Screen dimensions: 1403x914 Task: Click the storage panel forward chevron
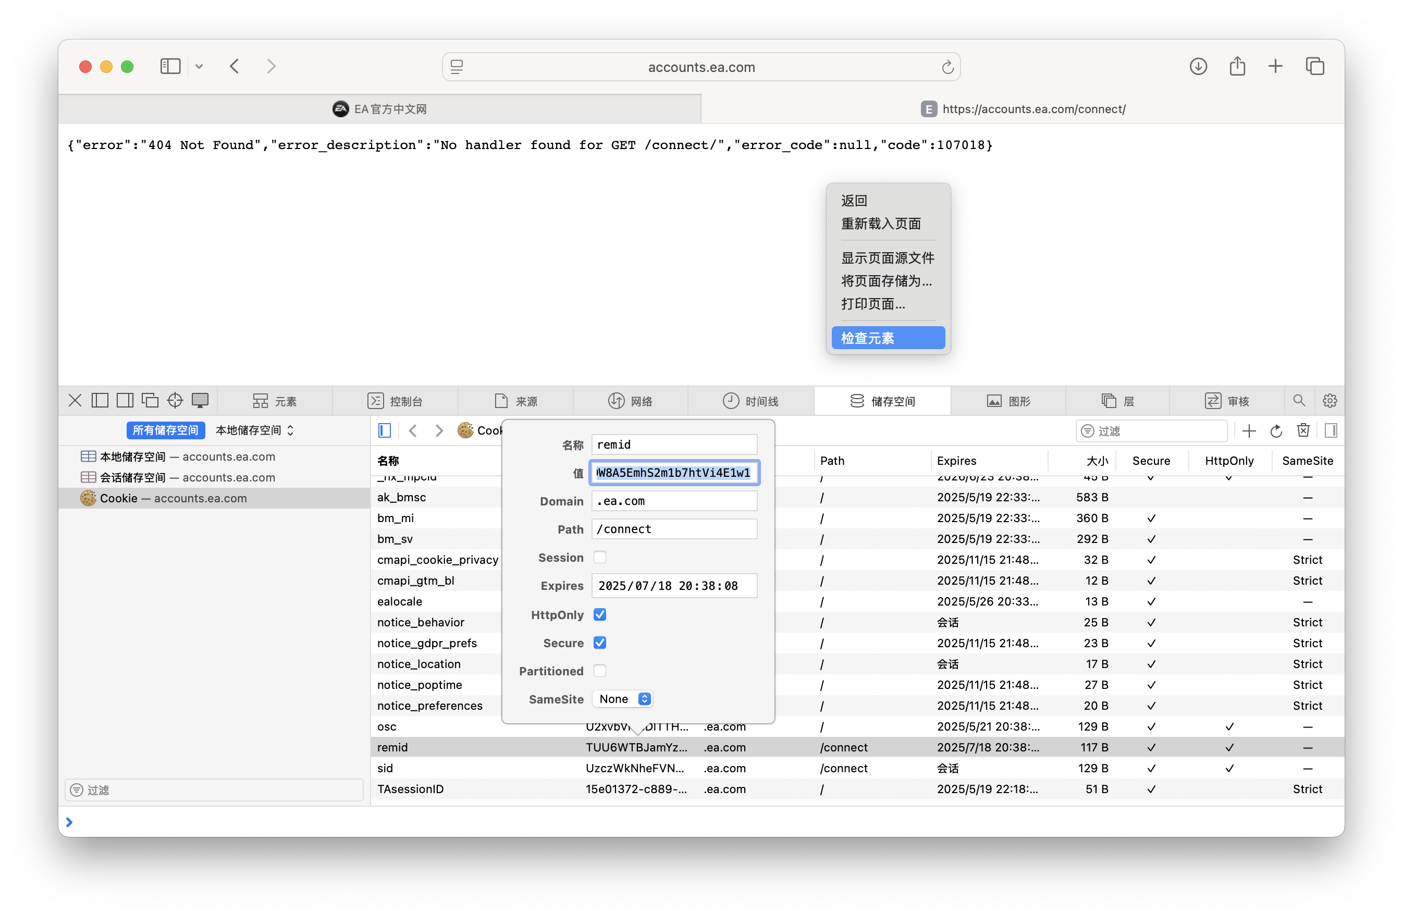pyautogui.click(x=439, y=431)
